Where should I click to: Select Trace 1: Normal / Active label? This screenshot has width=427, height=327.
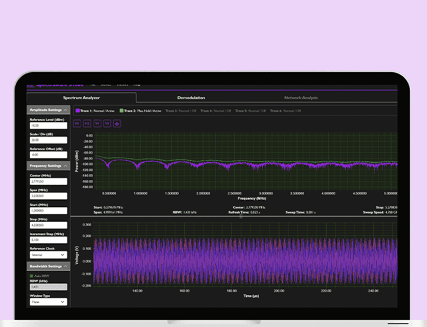click(97, 111)
